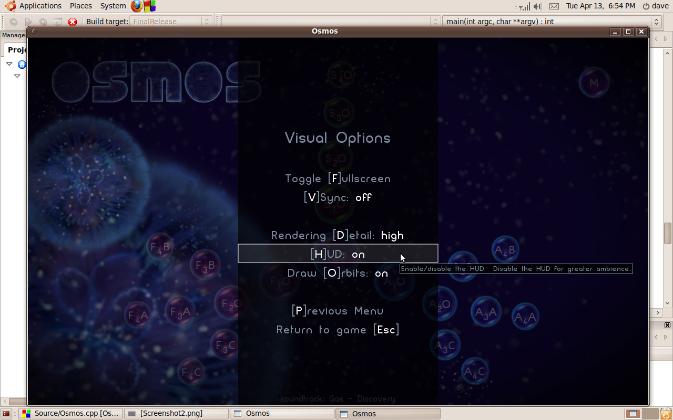Change the Rendering Detail setting

(338, 235)
